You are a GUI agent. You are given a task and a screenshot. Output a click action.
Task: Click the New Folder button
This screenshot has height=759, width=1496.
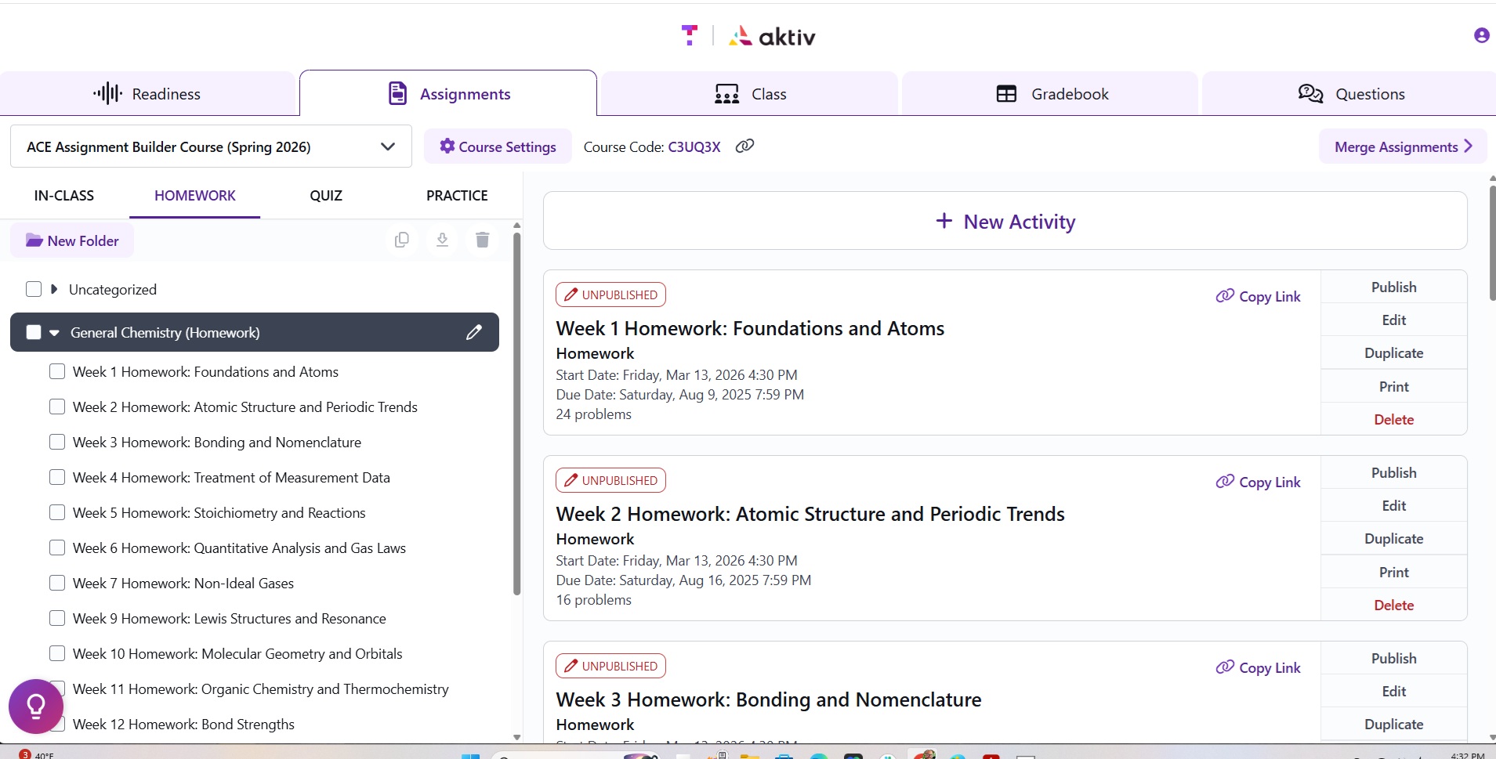click(72, 240)
